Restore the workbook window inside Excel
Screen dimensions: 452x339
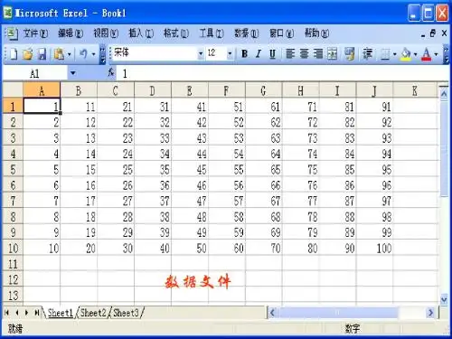[x=433, y=33]
